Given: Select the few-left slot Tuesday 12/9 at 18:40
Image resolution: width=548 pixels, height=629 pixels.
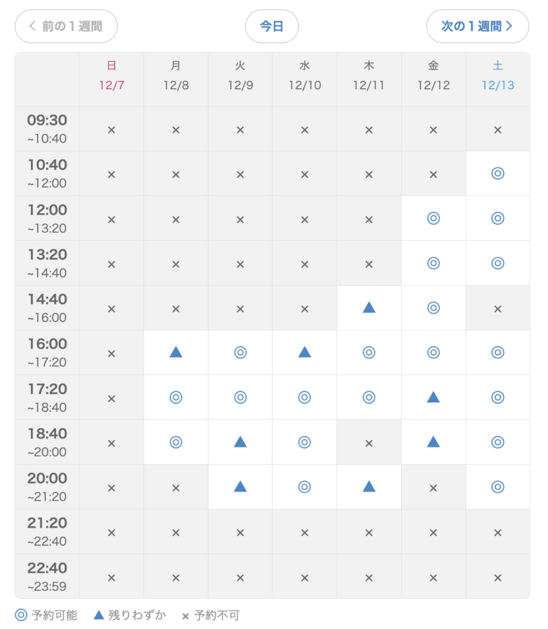Looking at the screenshot, I should pos(240,442).
